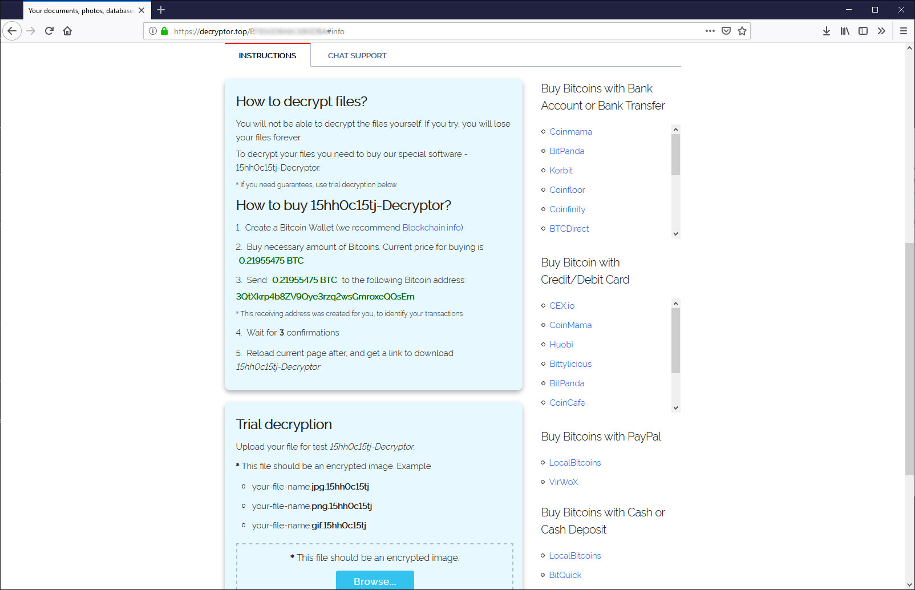Screen dimensions: 915x590
Task: Click the Browse... upload button
Action: click(x=375, y=580)
